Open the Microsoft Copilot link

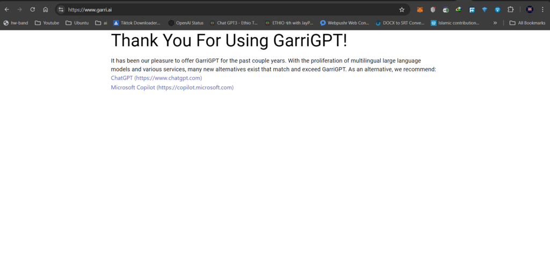click(x=172, y=87)
